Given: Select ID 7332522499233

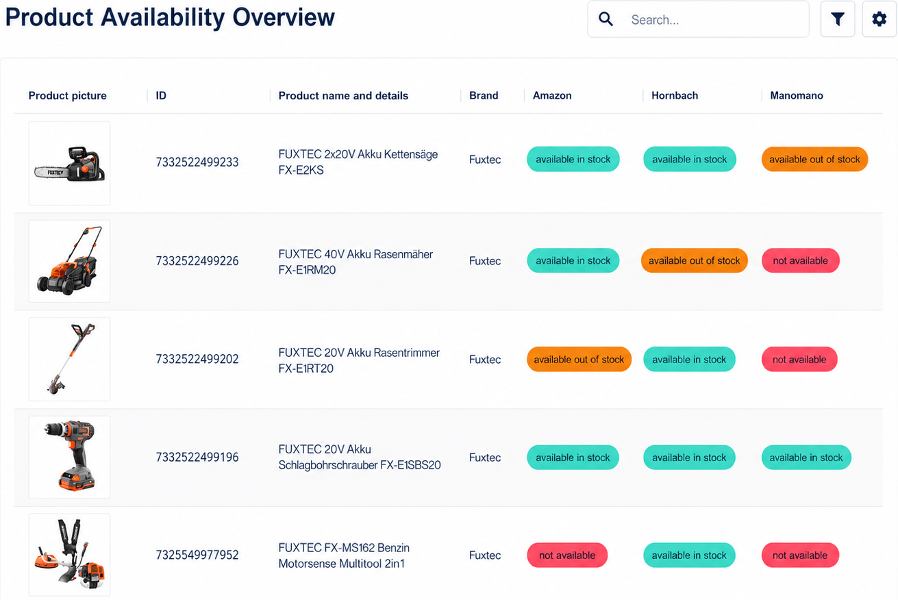Looking at the screenshot, I should coord(197,162).
